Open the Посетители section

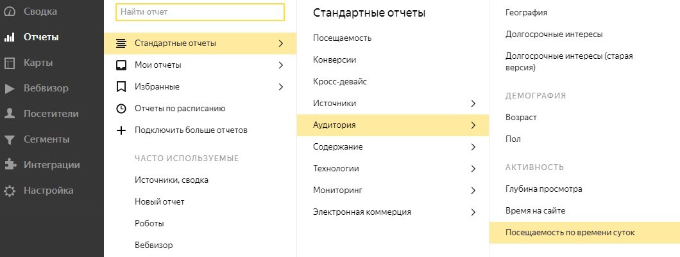coord(51,114)
